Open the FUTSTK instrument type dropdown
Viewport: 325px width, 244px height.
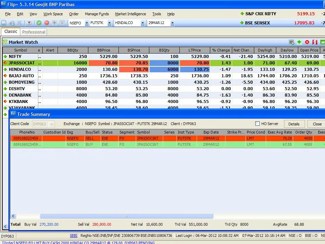coord(109,23)
